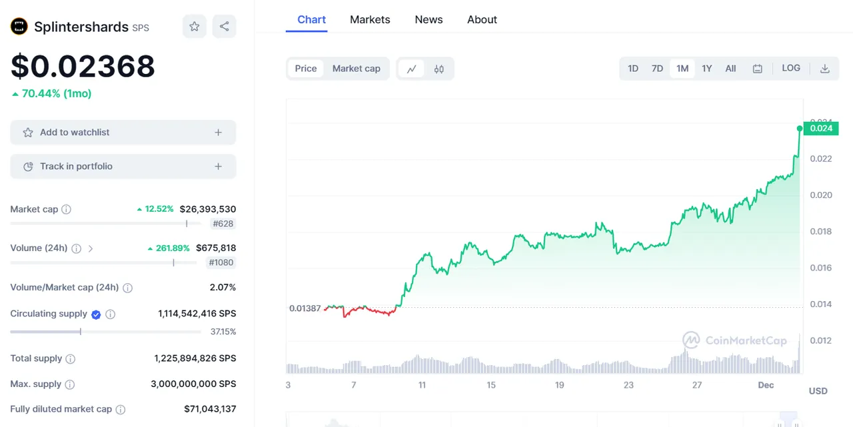This screenshot has height=427, width=853.
Task: Switch to candlestick chart view
Action: (438, 69)
